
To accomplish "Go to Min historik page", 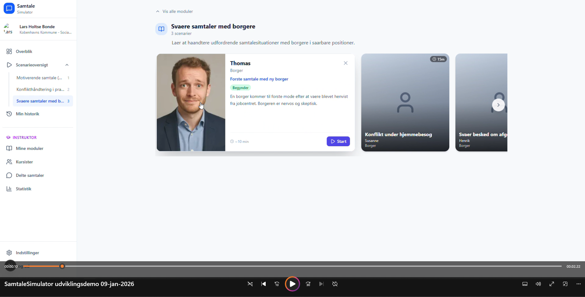I will pyautogui.click(x=27, y=114).
